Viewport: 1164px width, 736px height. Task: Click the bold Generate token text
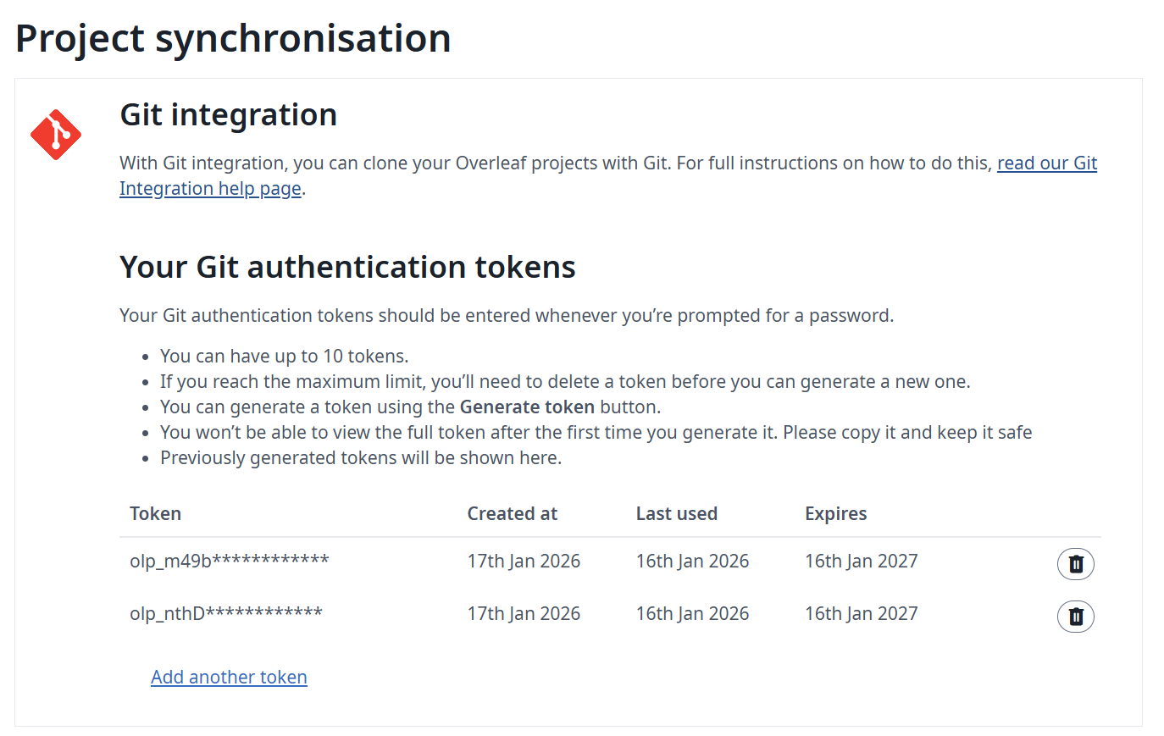tap(527, 407)
